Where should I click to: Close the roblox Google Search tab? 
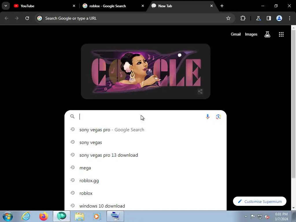(143, 6)
